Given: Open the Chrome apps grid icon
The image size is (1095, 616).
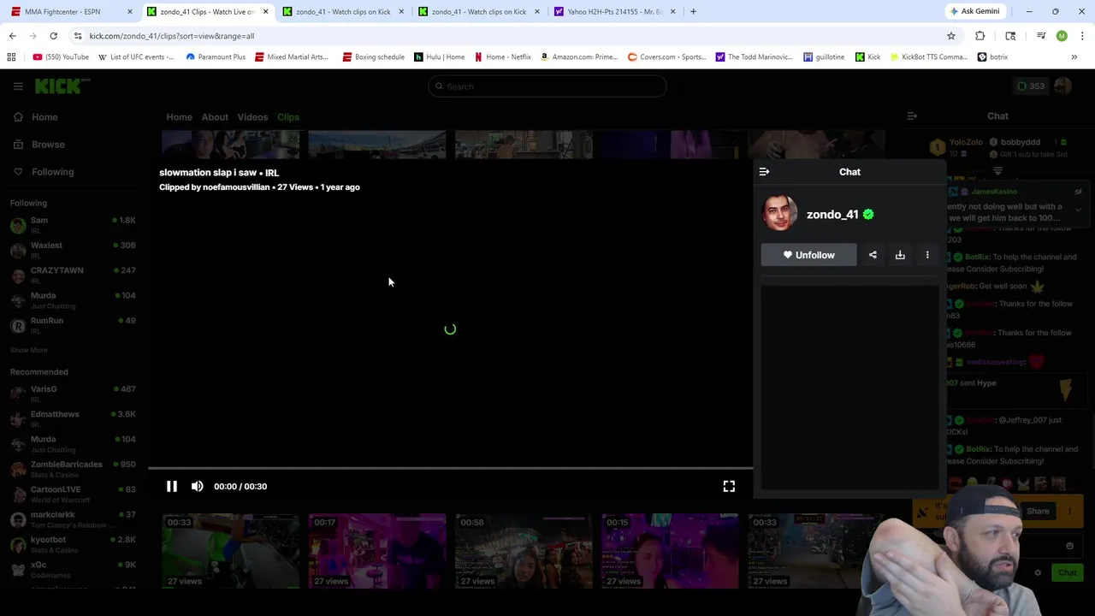Looking at the screenshot, I should pyautogui.click(x=11, y=56).
